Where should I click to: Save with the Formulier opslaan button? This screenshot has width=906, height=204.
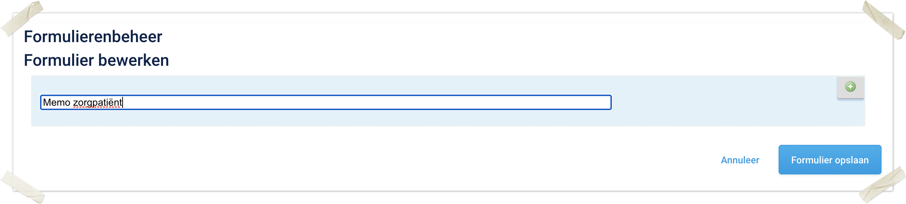830,160
